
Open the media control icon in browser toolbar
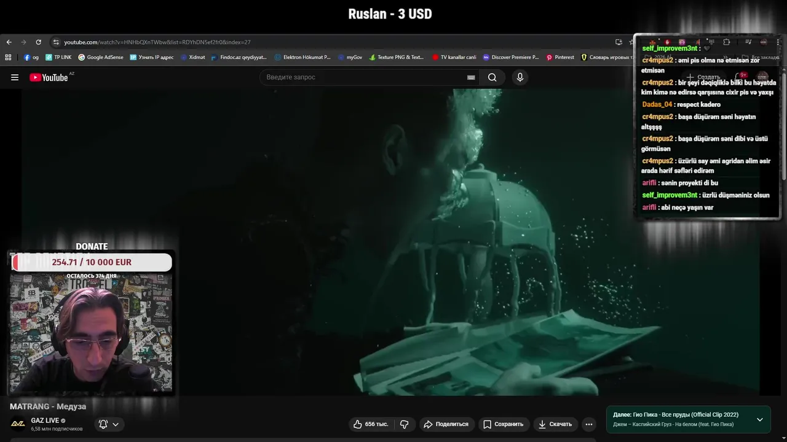pyautogui.click(x=748, y=42)
